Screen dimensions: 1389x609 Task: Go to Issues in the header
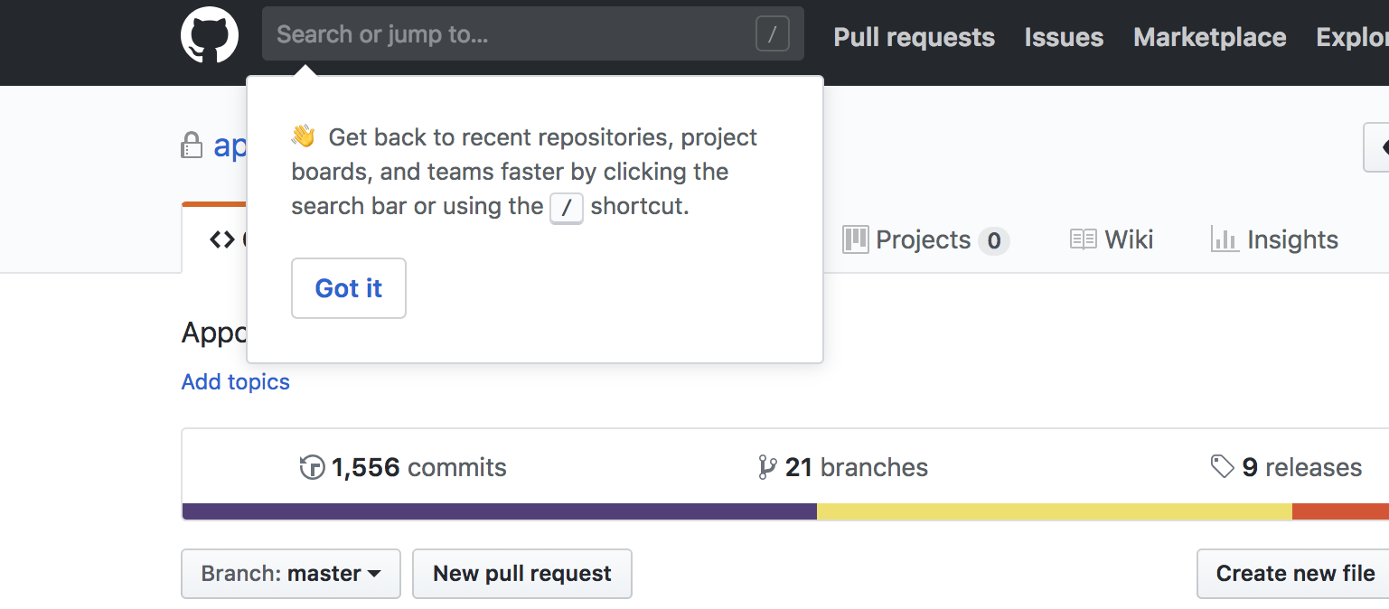pos(1064,37)
